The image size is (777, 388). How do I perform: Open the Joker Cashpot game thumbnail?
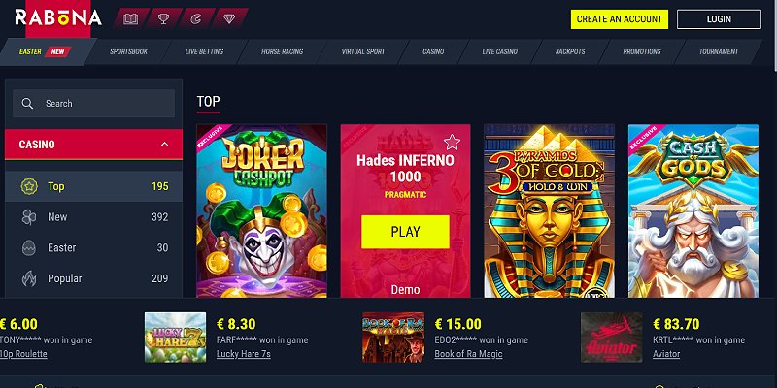pos(261,210)
